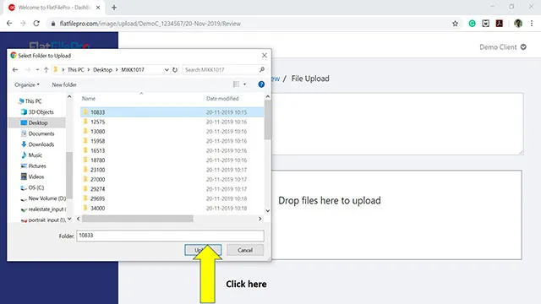Select folder 29274
Viewport: 541px width, 304px height.
tap(172, 189)
